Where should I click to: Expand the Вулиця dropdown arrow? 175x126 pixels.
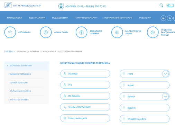pyautogui.click(x=165, y=97)
